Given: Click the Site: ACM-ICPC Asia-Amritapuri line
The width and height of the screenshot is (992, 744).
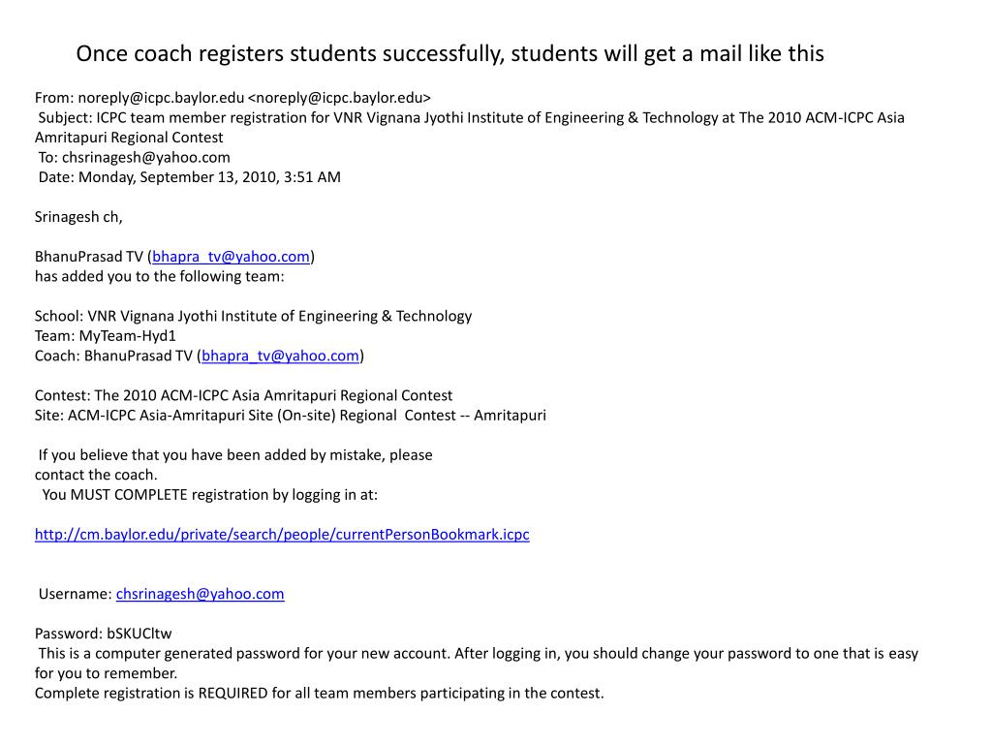Looking at the screenshot, I should click(290, 416).
